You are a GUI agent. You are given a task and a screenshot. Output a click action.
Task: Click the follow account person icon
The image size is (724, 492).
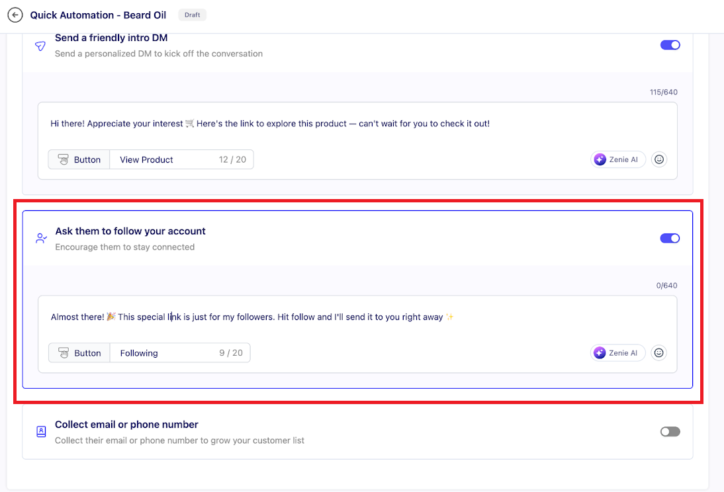pos(41,239)
